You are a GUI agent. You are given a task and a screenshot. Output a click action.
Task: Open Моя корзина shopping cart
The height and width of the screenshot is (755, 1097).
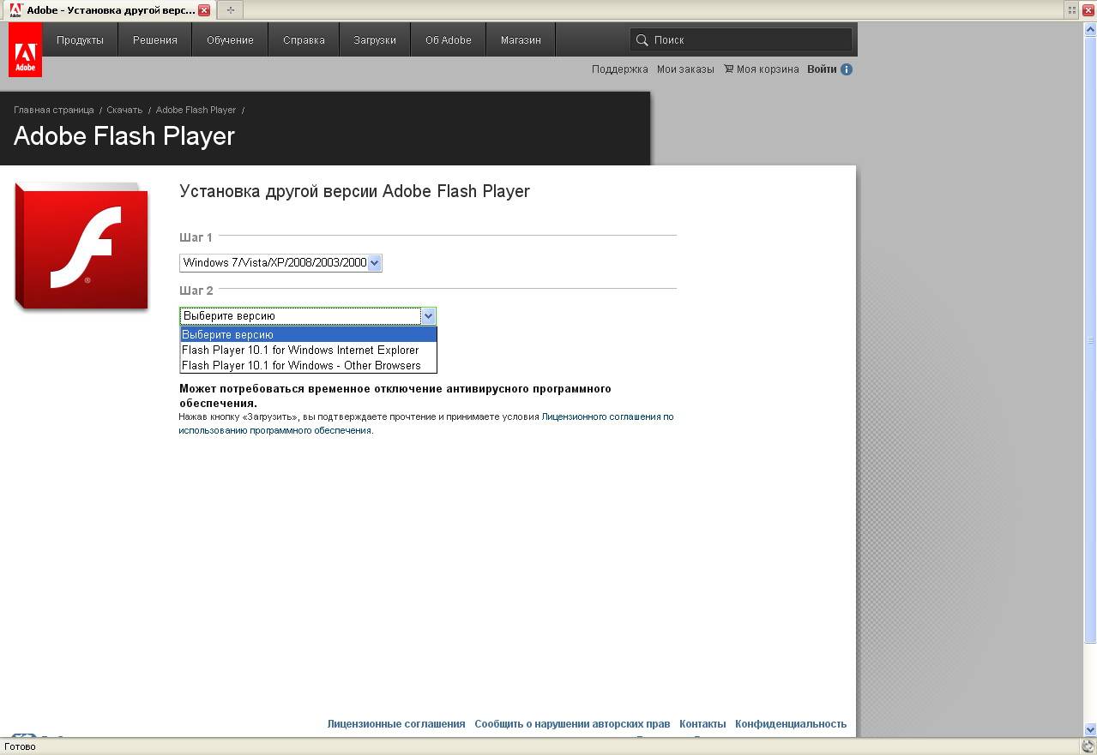click(x=761, y=69)
